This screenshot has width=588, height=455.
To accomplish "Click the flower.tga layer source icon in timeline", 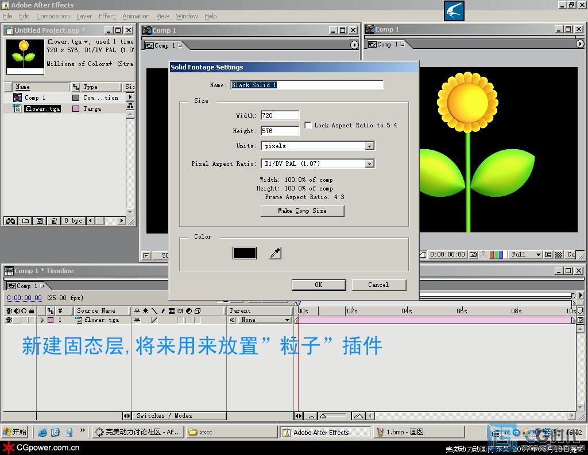I will [79, 320].
